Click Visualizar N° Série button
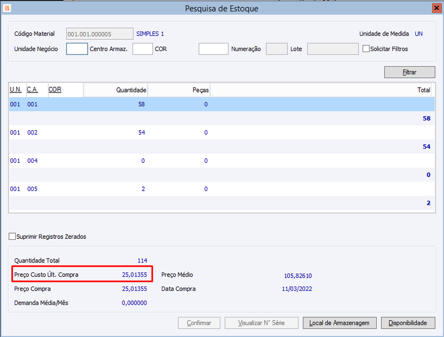444x337 pixels. (x=261, y=323)
